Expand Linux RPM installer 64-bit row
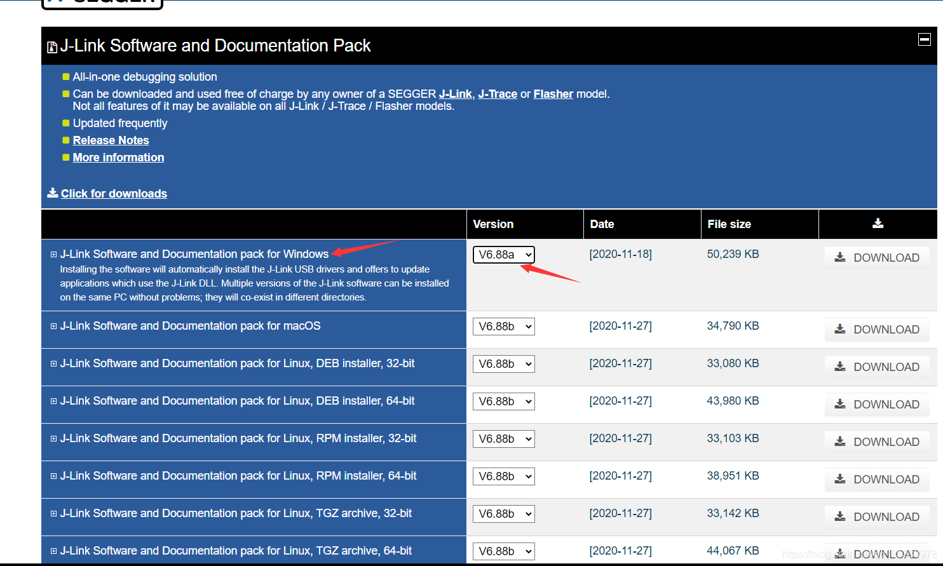The height and width of the screenshot is (566, 943). tap(53, 476)
